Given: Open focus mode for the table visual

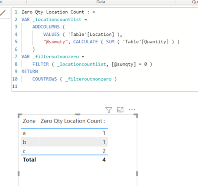Looking at the screenshot, I should (x=120, y=110).
